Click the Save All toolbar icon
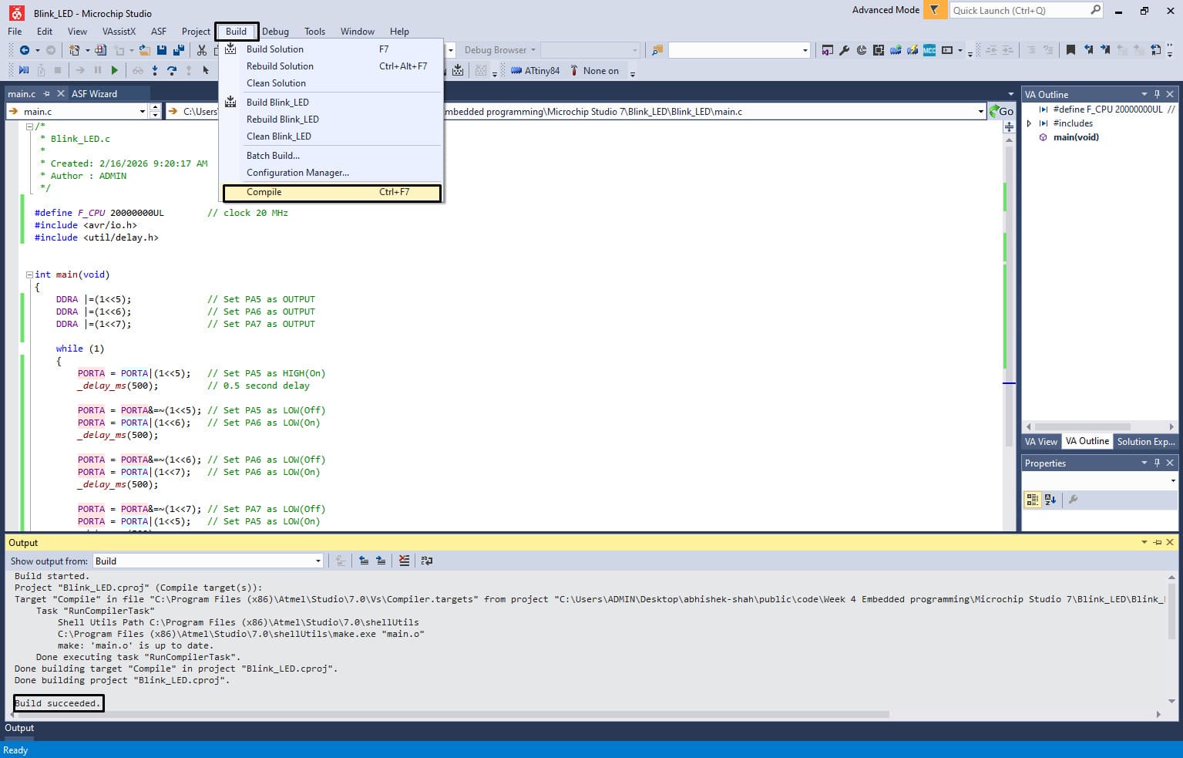The image size is (1183, 758). [179, 50]
